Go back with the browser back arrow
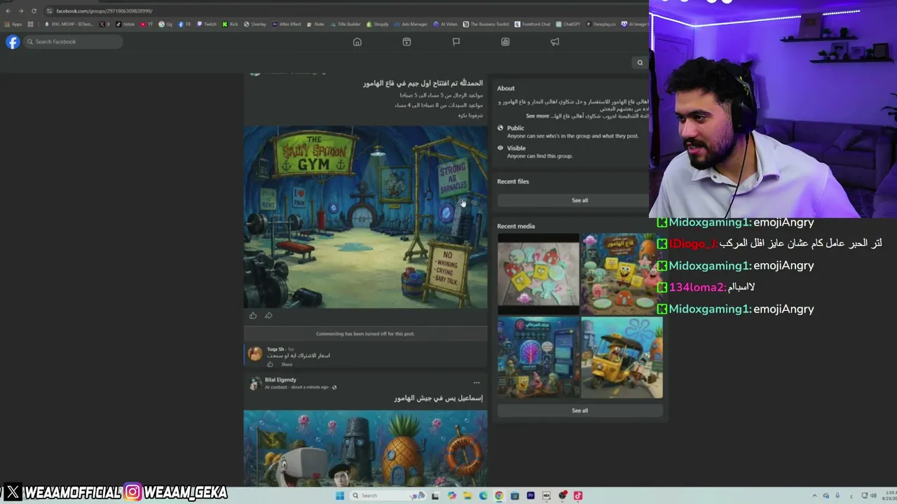 pyautogui.click(x=8, y=11)
